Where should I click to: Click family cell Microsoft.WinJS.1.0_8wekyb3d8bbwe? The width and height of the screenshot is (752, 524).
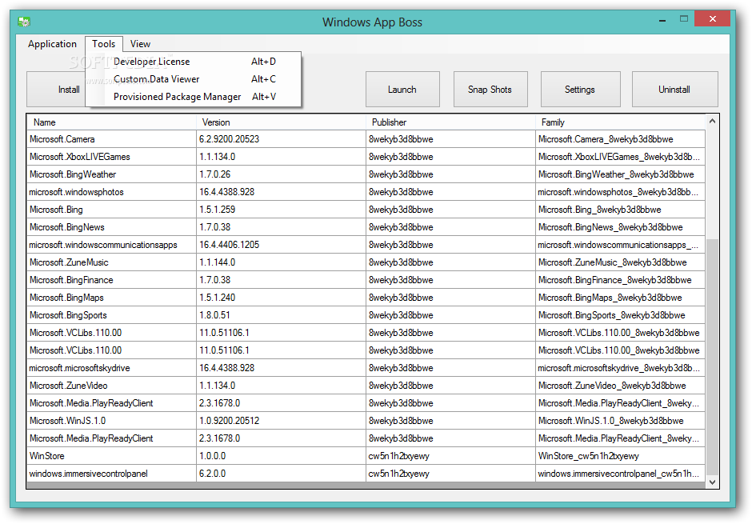(x=620, y=421)
